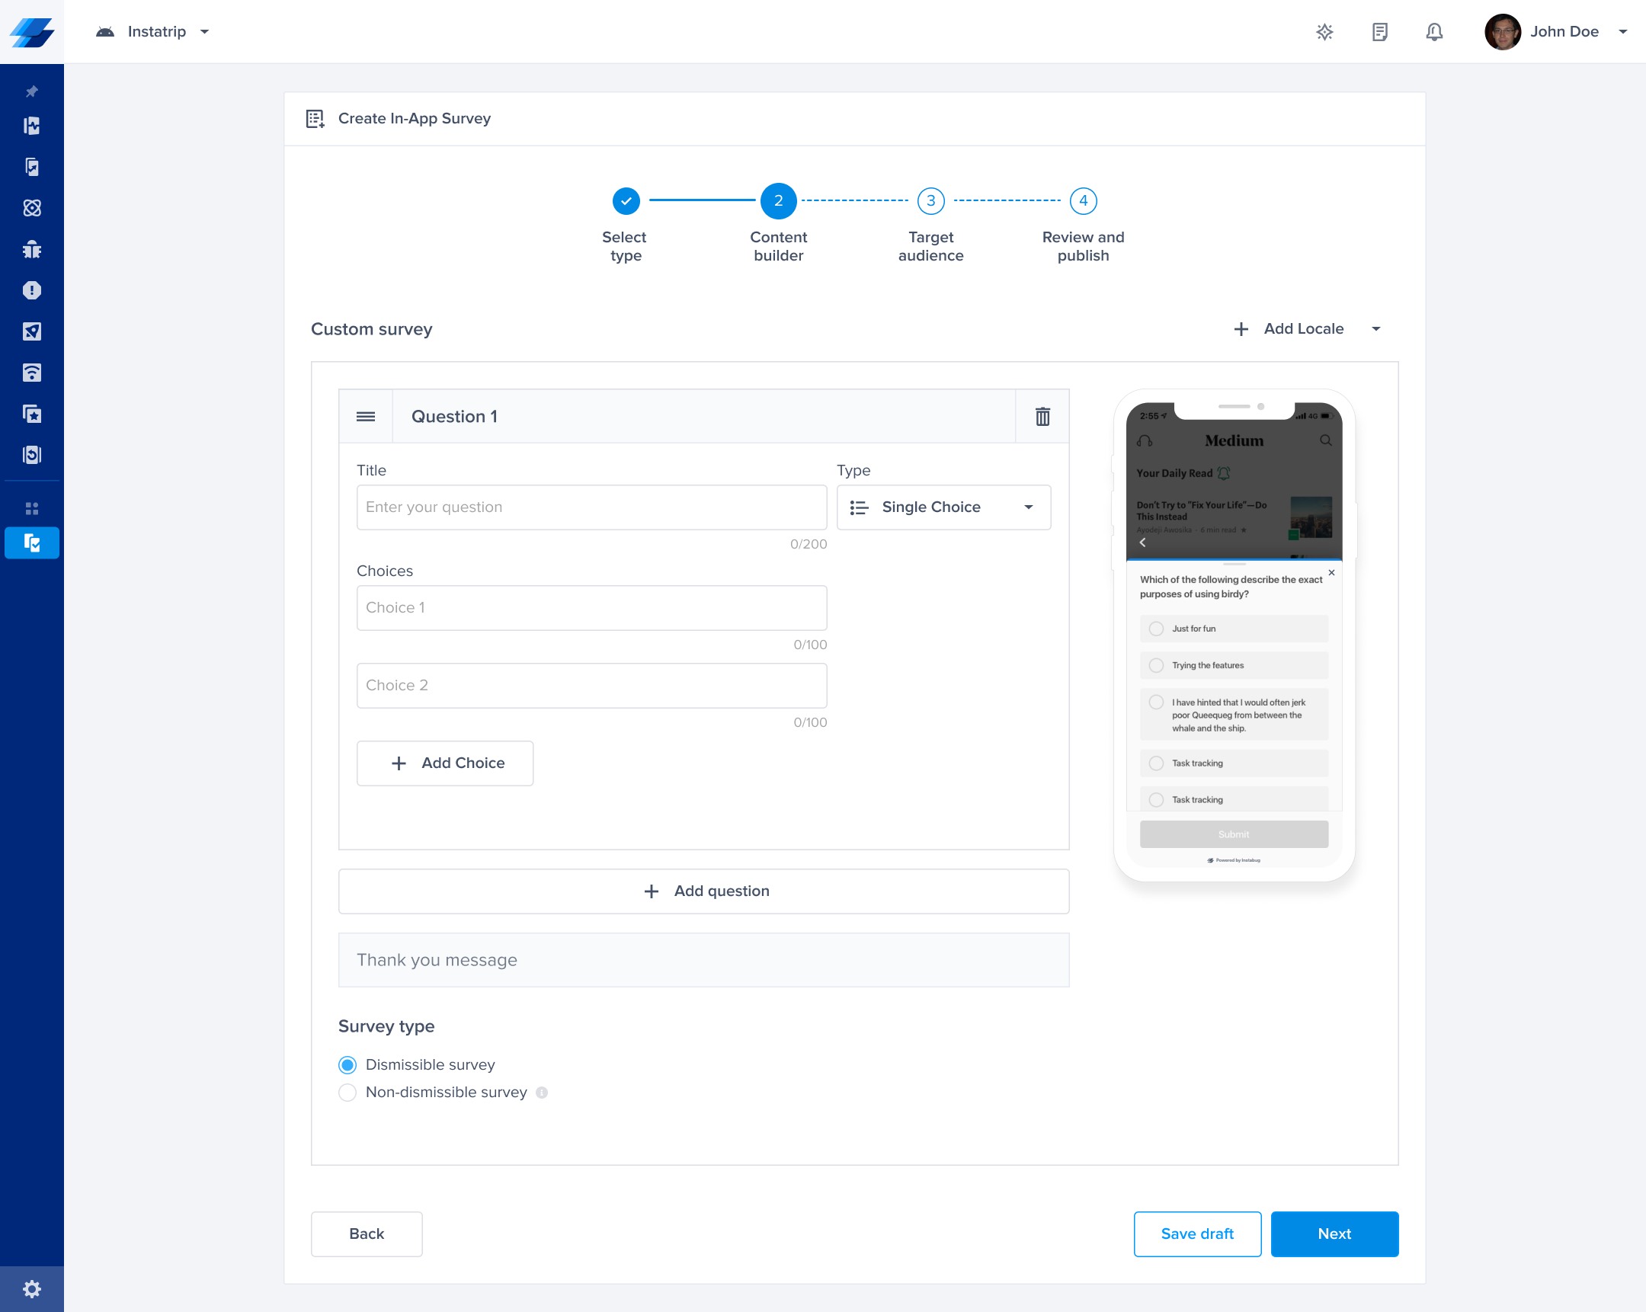Select the Non-dismissible survey option

(347, 1091)
